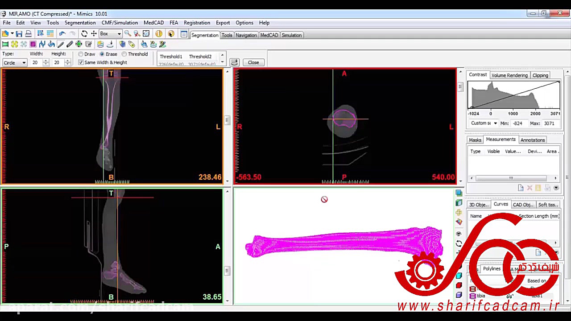Click the orange information icon in toolbar
Screen dimensions: 571x321
click(x=159, y=33)
